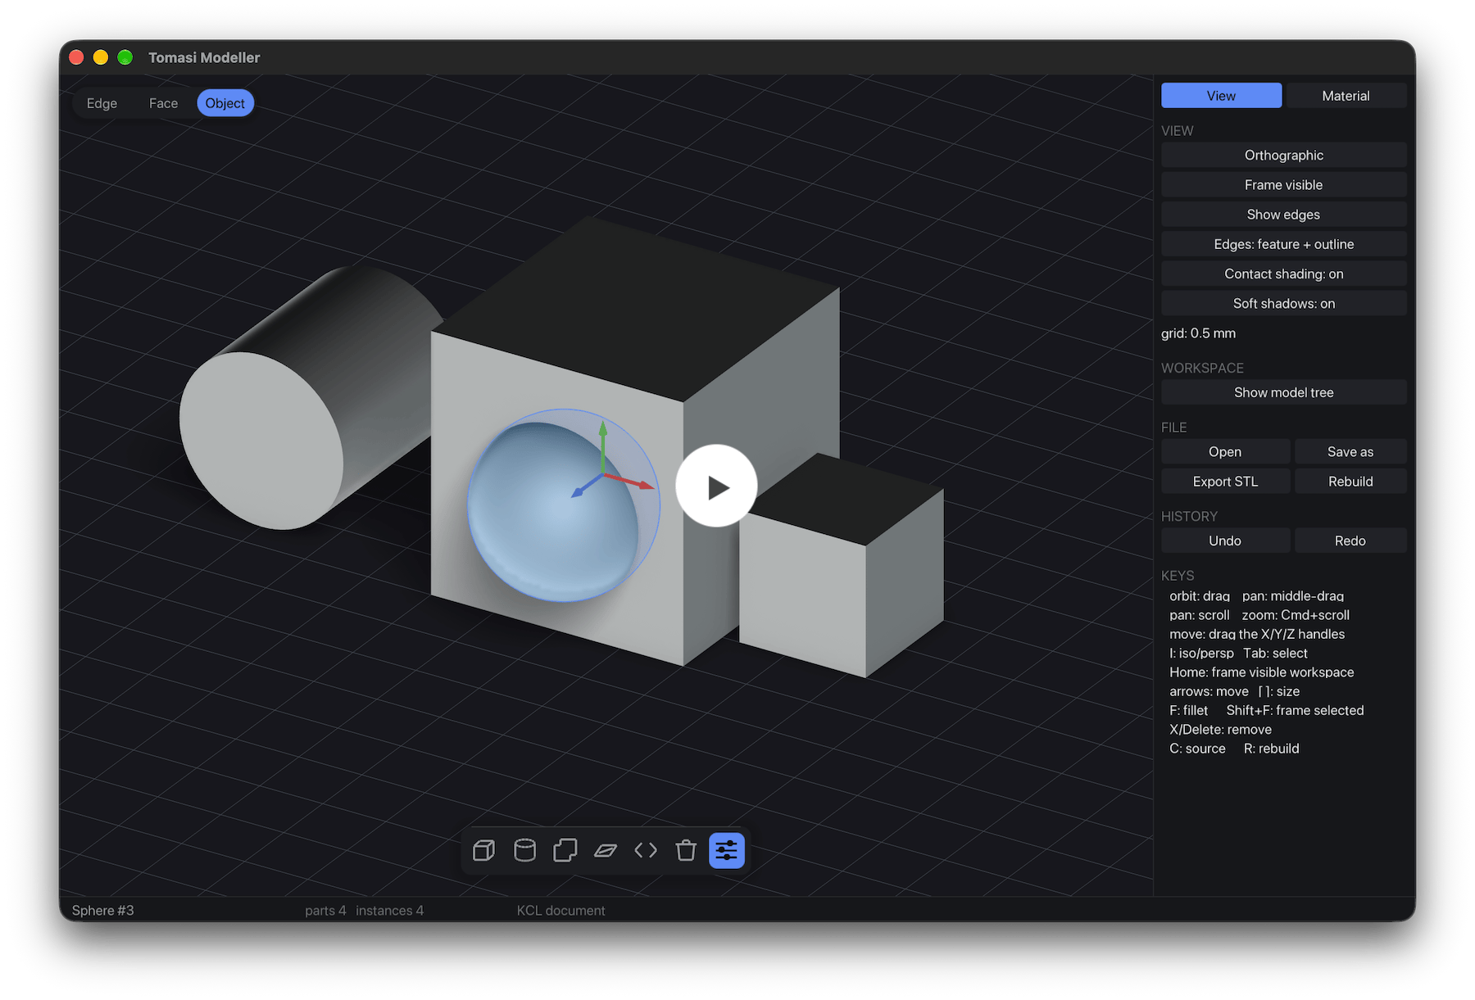This screenshot has width=1475, height=1000.
Task: Toggle the Orthographic projection button
Action: click(1283, 155)
